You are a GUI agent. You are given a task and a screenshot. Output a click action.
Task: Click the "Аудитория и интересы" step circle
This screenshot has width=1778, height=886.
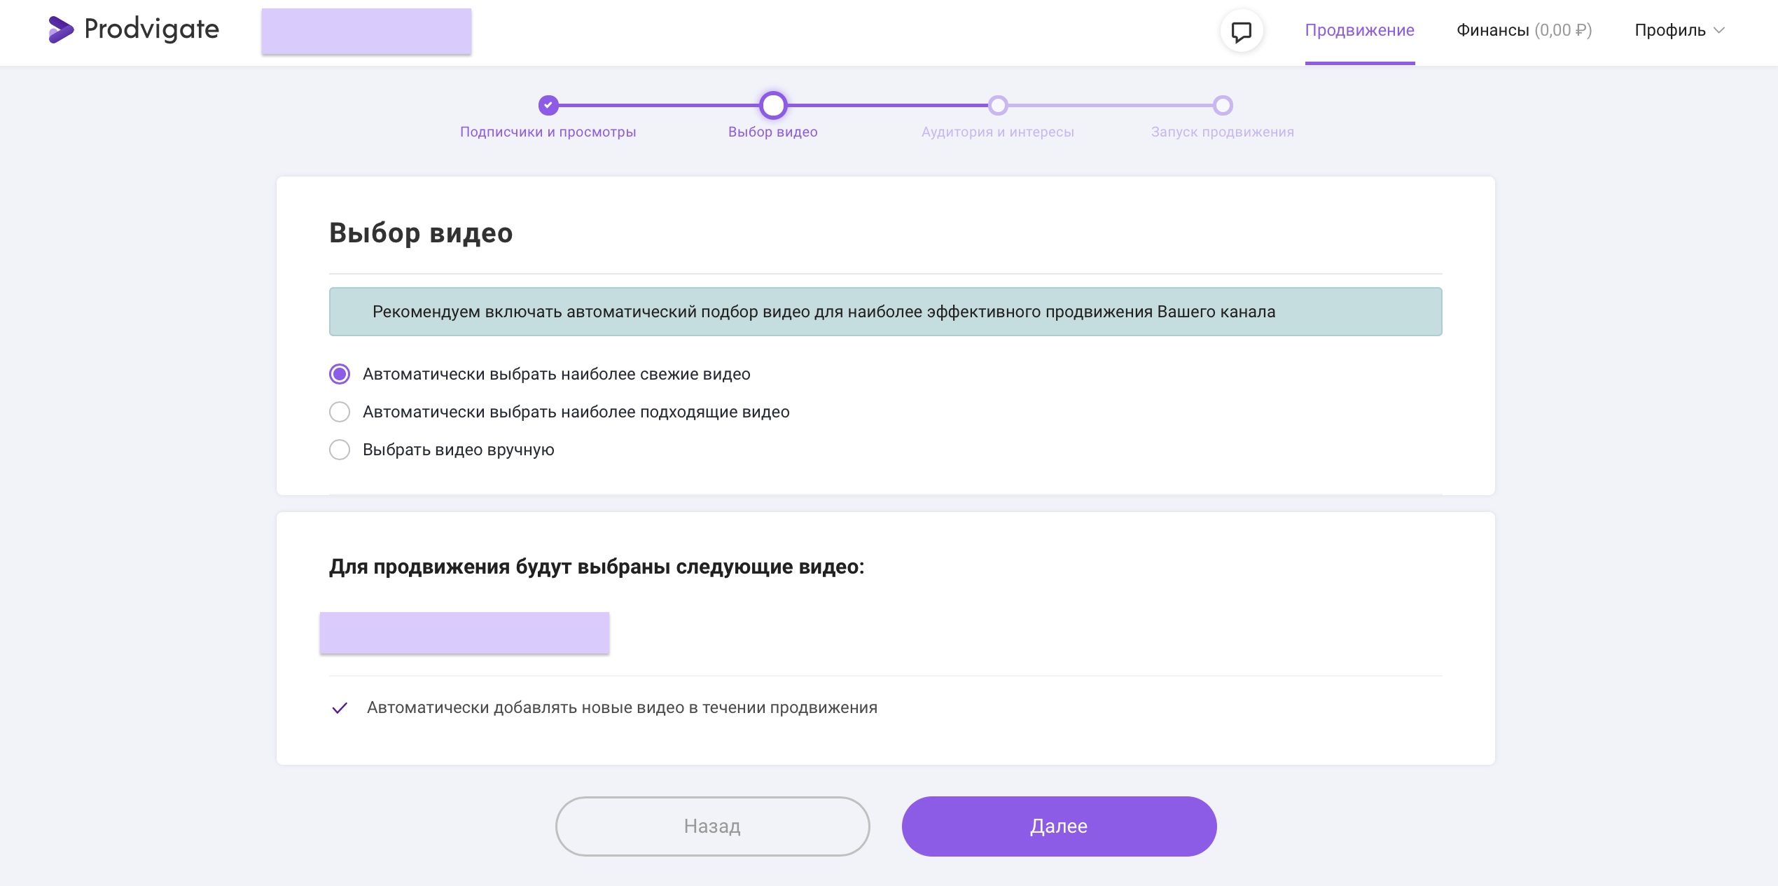997,105
